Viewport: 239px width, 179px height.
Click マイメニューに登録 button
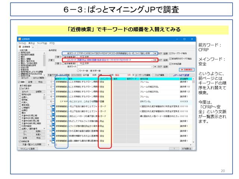click(27, 148)
